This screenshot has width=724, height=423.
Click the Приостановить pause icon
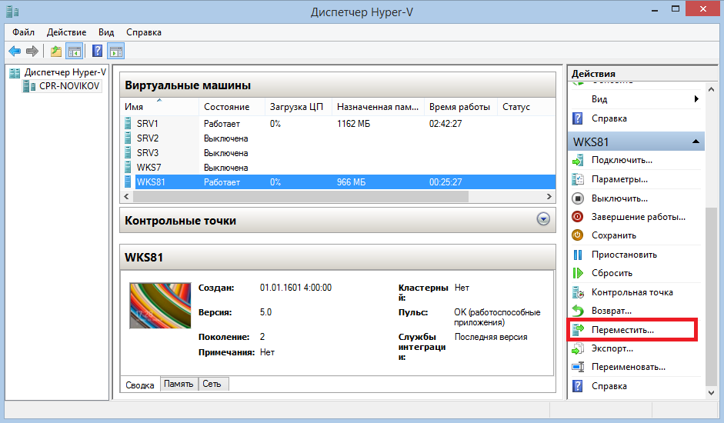coord(579,255)
